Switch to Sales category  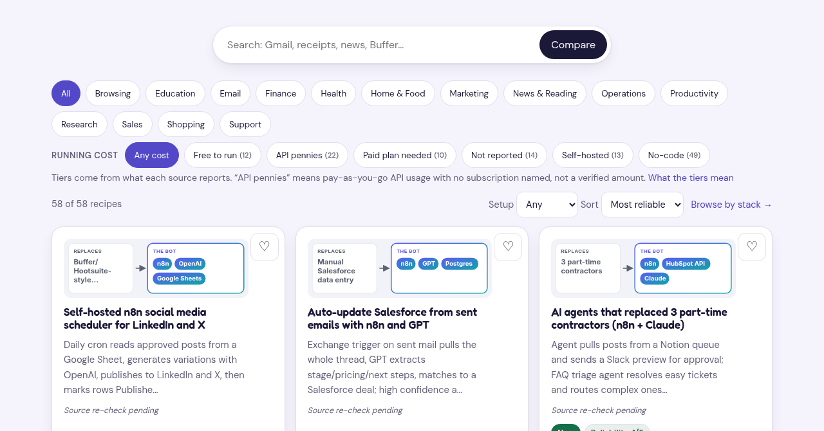coord(133,124)
